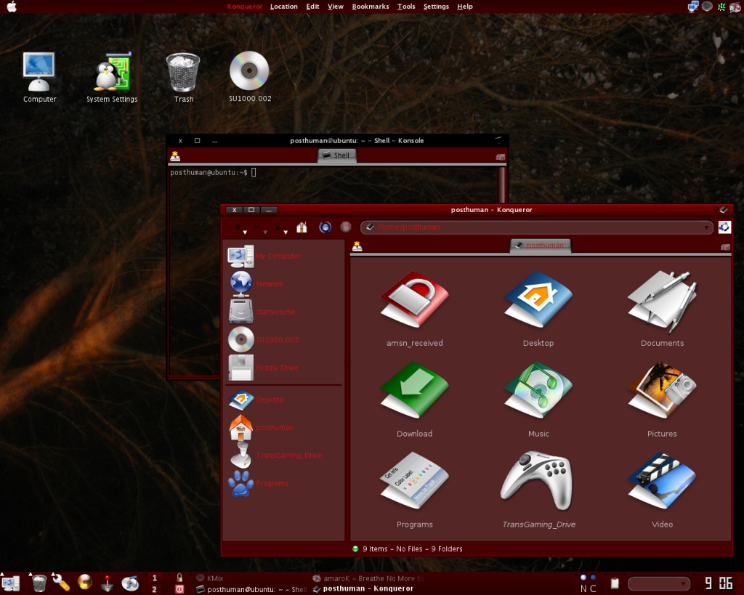The image size is (744, 595).
Task: Click the Konqueror animated logo beside location bar
Action: pyautogui.click(x=724, y=227)
